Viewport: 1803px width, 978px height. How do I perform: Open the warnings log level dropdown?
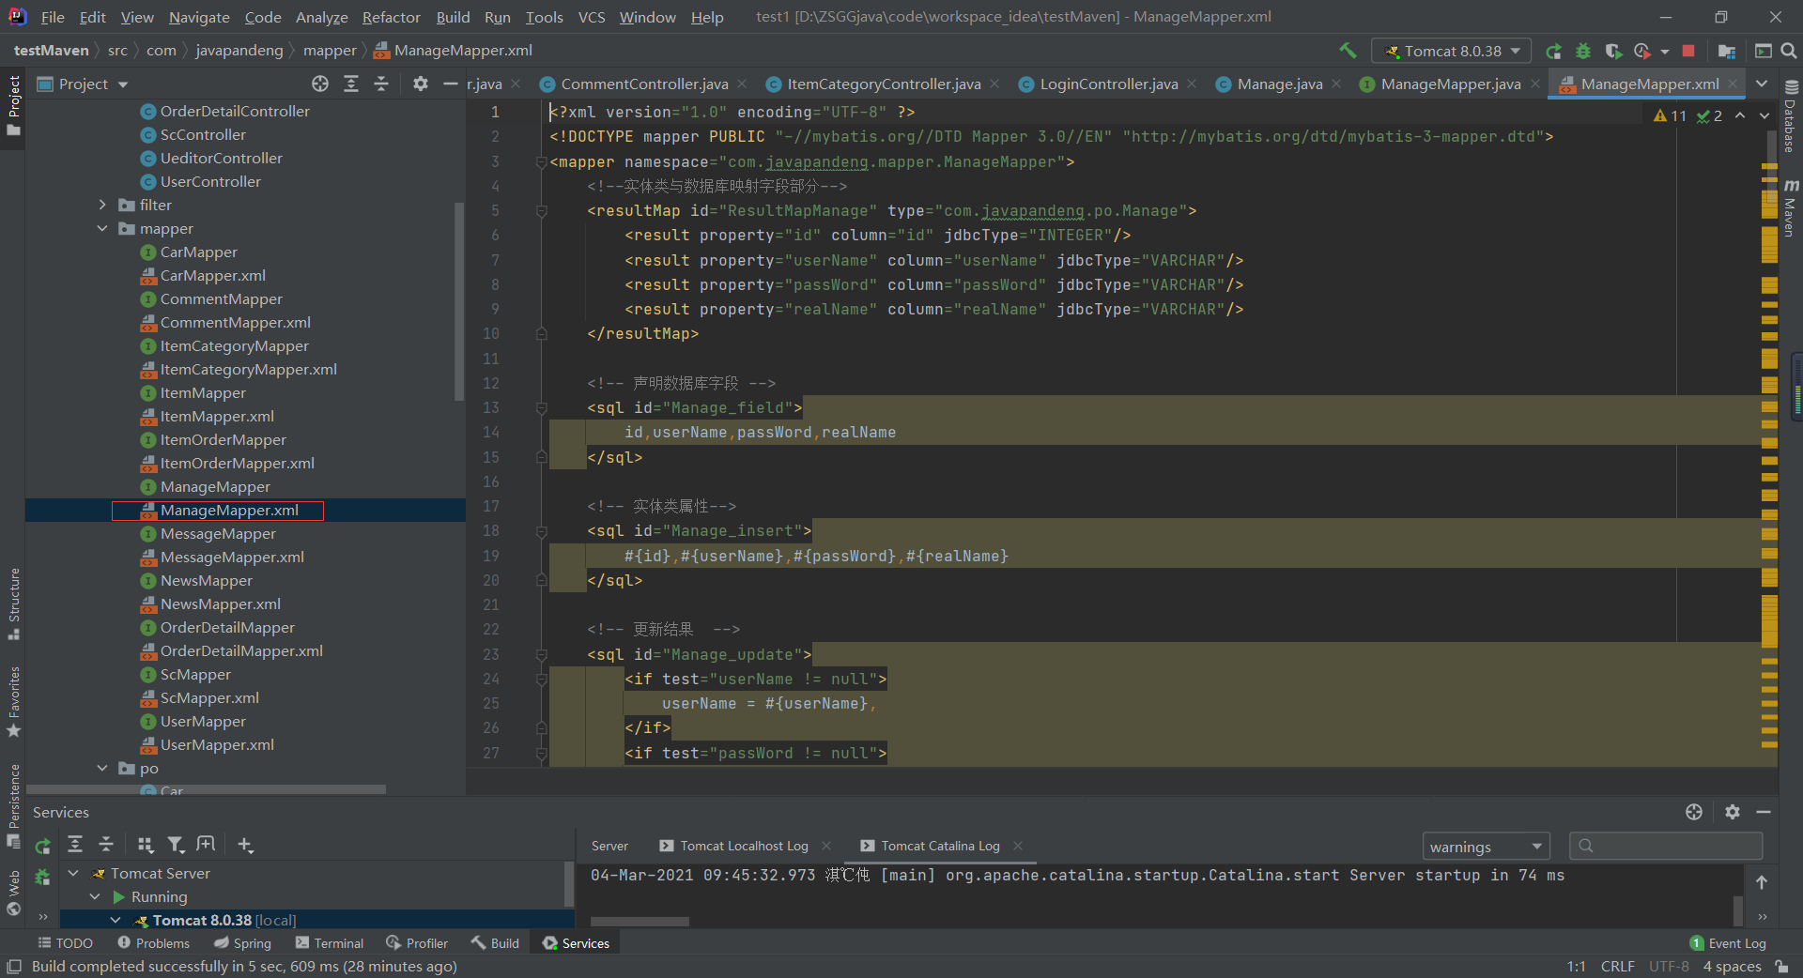point(1486,847)
